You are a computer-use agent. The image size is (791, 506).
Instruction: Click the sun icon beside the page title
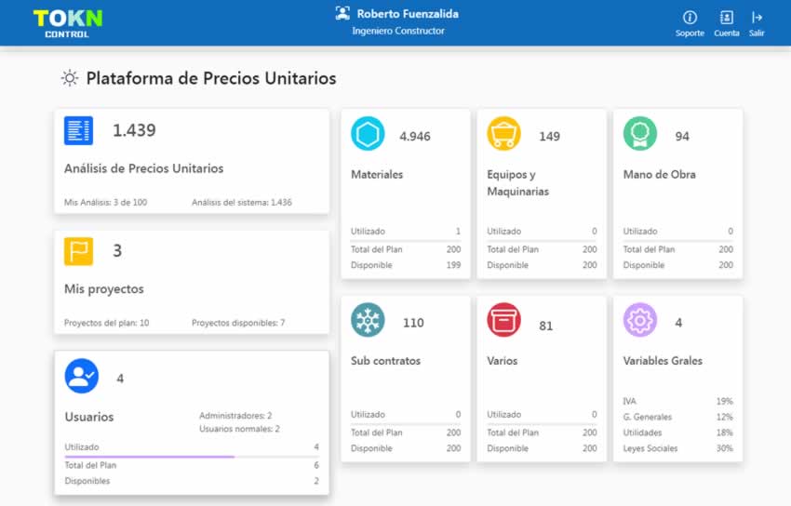point(70,79)
